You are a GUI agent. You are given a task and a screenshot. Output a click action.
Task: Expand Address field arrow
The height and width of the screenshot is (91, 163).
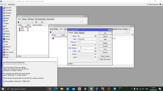[96, 45]
